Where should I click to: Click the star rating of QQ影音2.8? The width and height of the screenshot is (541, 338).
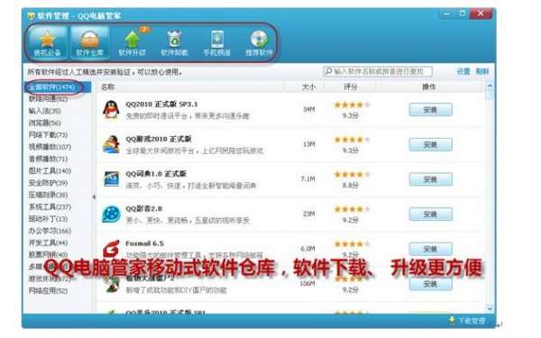click(352, 209)
